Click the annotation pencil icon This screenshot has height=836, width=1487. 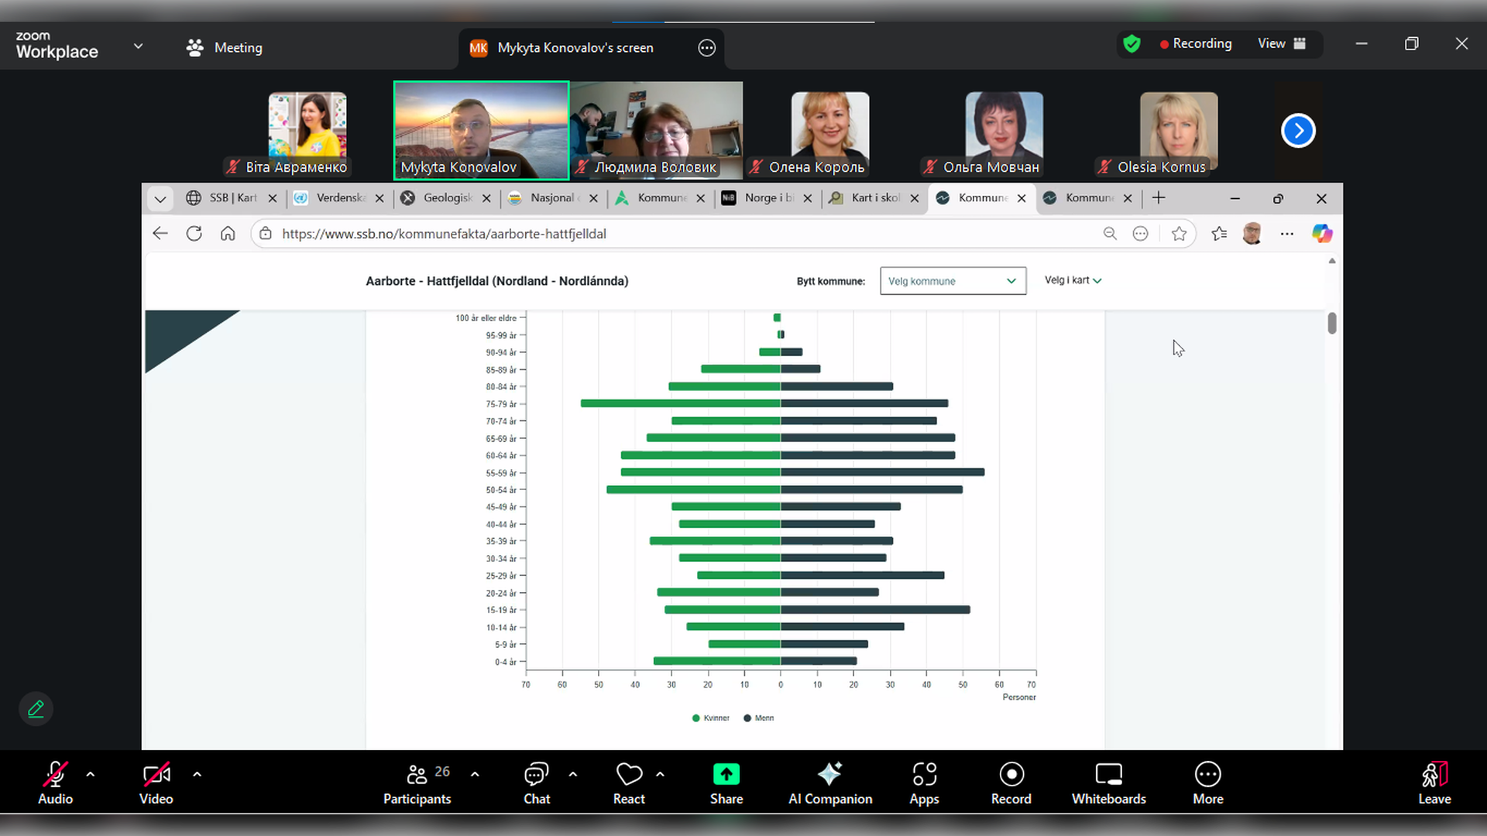coord(36,709)
